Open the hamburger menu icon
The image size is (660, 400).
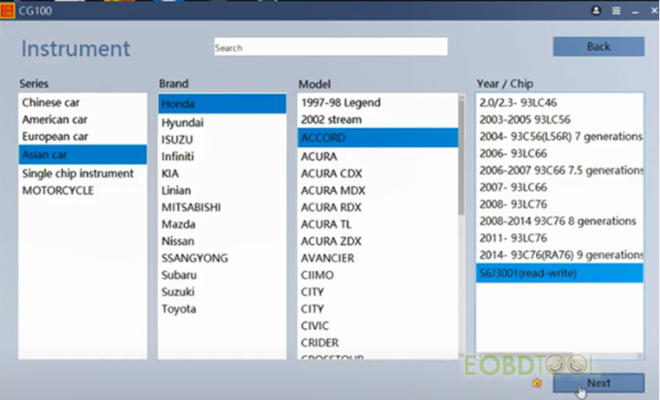coord(616,10)
